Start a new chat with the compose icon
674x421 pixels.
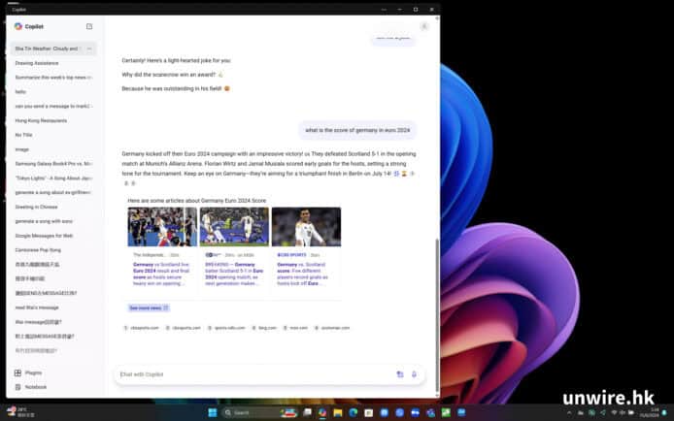[89, 27]
